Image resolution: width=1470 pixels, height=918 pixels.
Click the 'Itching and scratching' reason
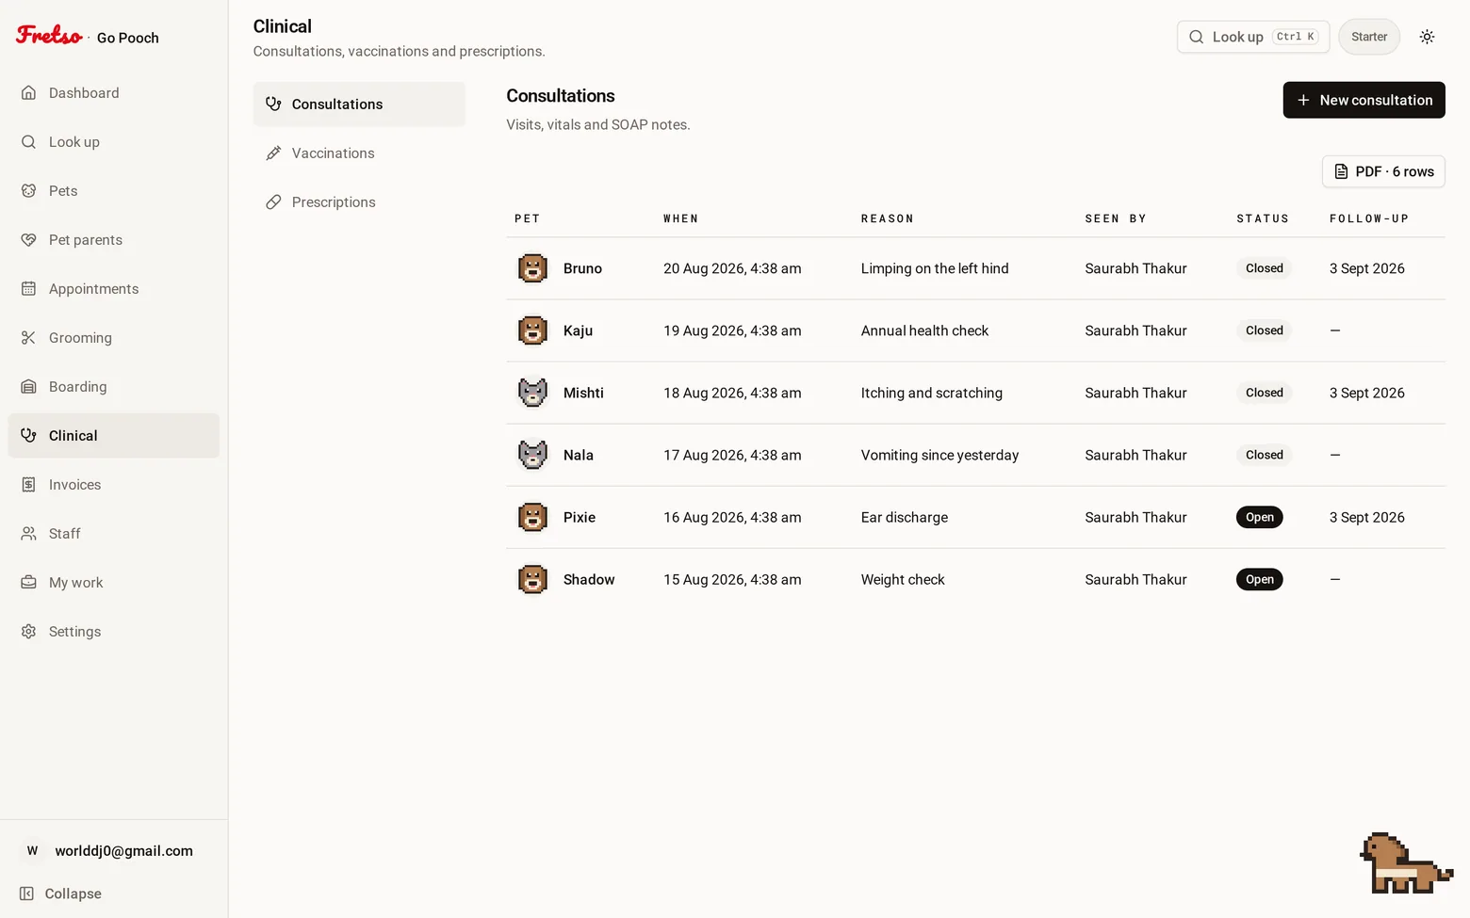point(932,393)
